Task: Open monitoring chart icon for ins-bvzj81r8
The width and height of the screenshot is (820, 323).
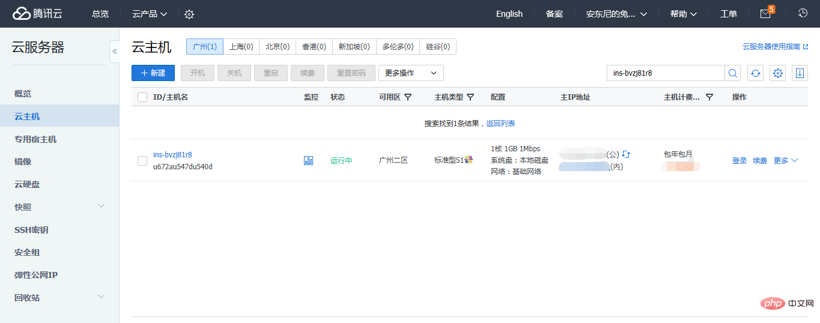Action: click(x=308, y=160)
